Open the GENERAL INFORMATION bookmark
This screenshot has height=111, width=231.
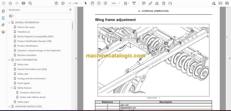(x=27, y=22)
